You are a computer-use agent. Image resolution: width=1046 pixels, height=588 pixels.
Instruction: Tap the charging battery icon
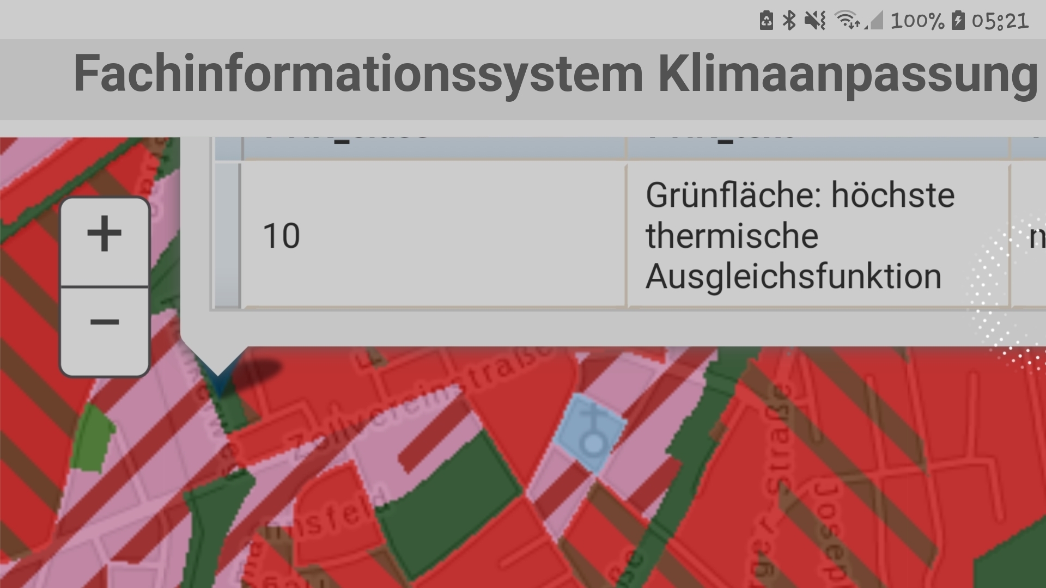(x=958, y=21)
